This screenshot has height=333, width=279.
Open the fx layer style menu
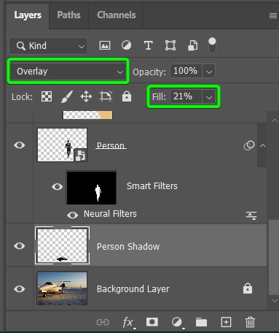pyautogui.click(x=128, y=323)
